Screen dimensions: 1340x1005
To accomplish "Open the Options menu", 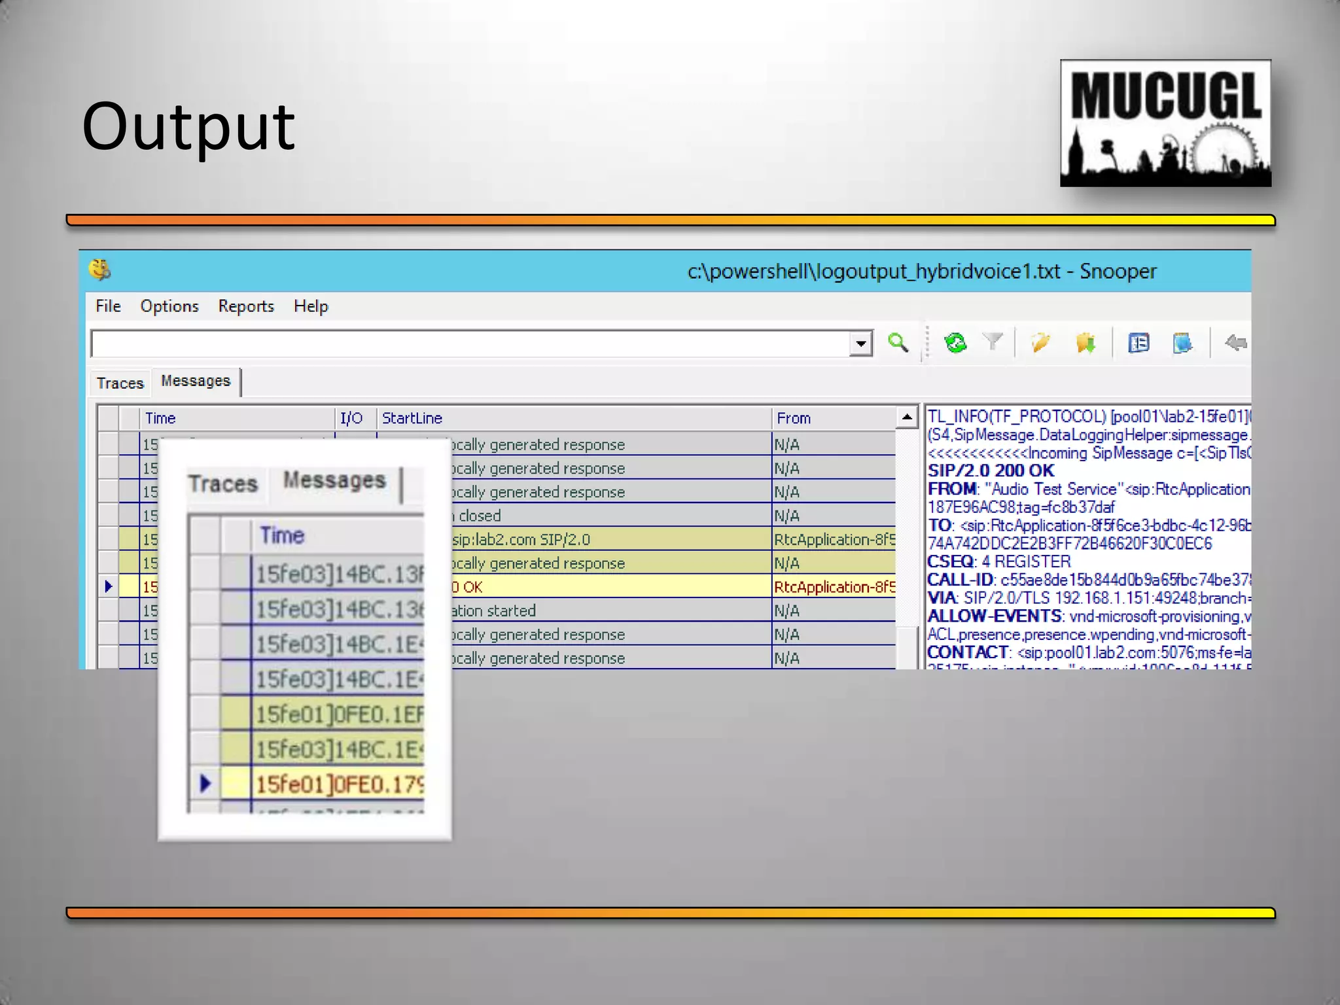I will [169, 306].
